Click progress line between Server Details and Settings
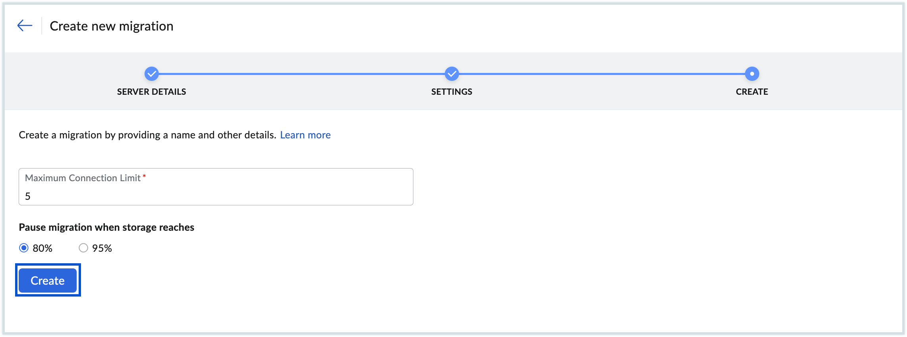The image size is (907, 337). [x=302, y=74]
